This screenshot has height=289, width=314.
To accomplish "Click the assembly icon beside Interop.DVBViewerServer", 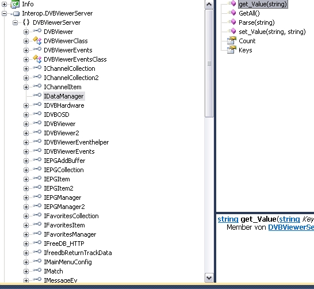I will click(x=16, y=14).
